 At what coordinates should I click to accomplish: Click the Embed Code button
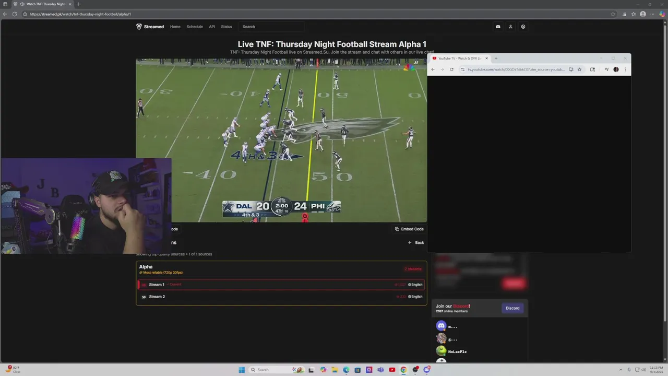(x=409, y=229)
